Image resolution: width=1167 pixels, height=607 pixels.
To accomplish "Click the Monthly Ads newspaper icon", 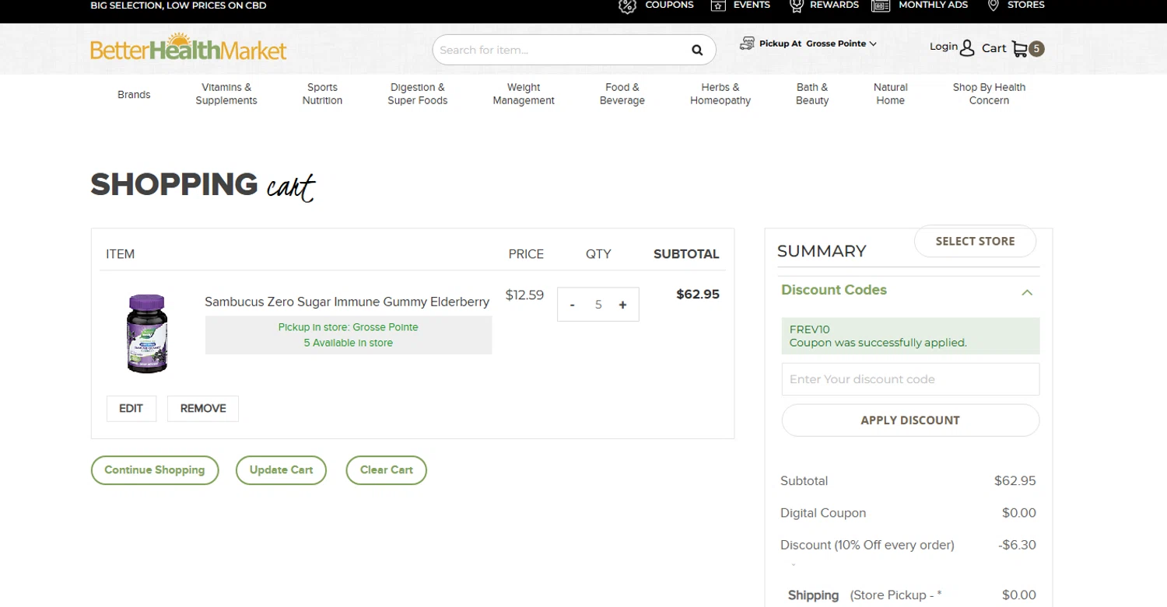I will click(881, 5).
